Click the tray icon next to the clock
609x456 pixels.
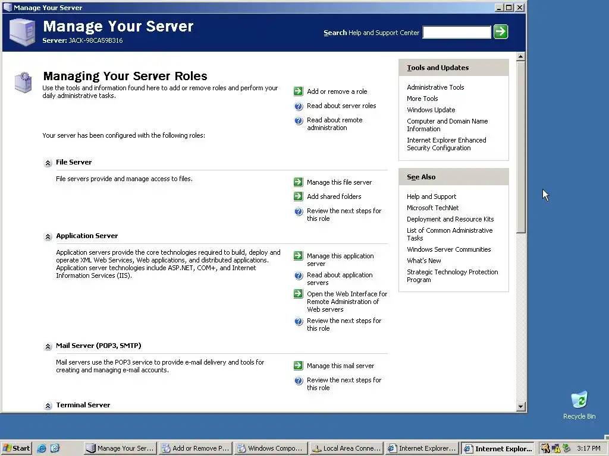(567, 448)
